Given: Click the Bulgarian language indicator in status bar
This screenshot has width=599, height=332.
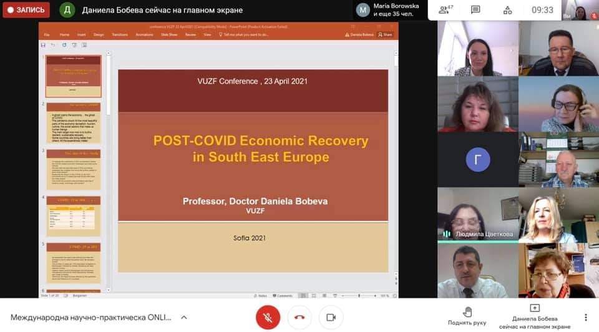Looking at the screenshot, I should point(80,296).
